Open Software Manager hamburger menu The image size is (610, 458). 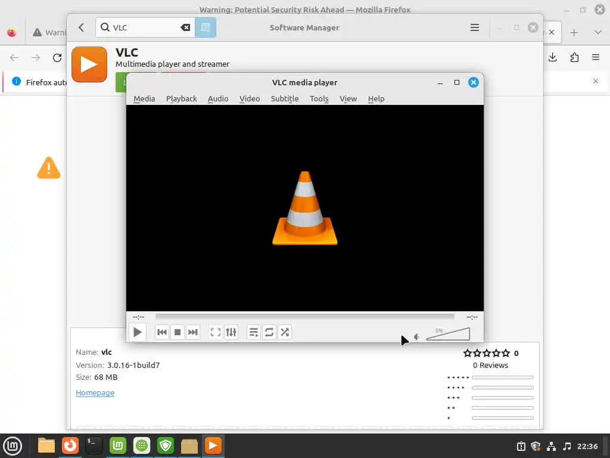tap(474, 27)
